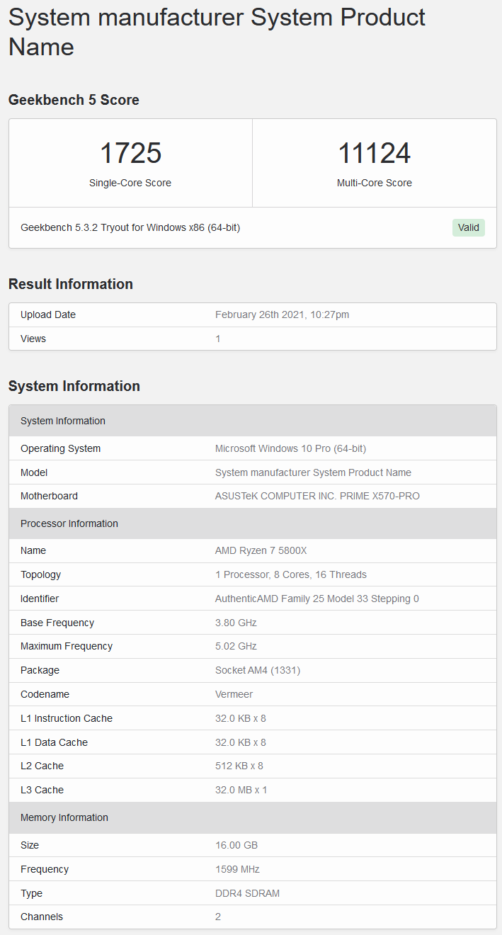Click memory size value '16.00 GB'
Image resolution: width=502 pixels, height=935 pixels.
coord(236,845)
